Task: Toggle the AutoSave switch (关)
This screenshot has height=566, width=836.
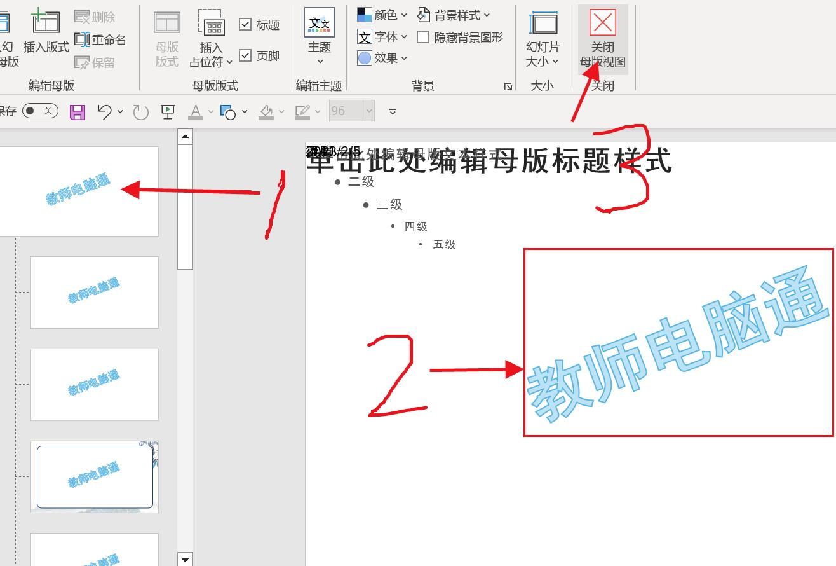Action: 40,111
